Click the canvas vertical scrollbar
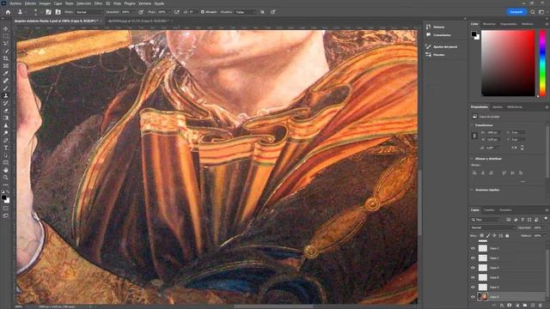 click(419, 202)
